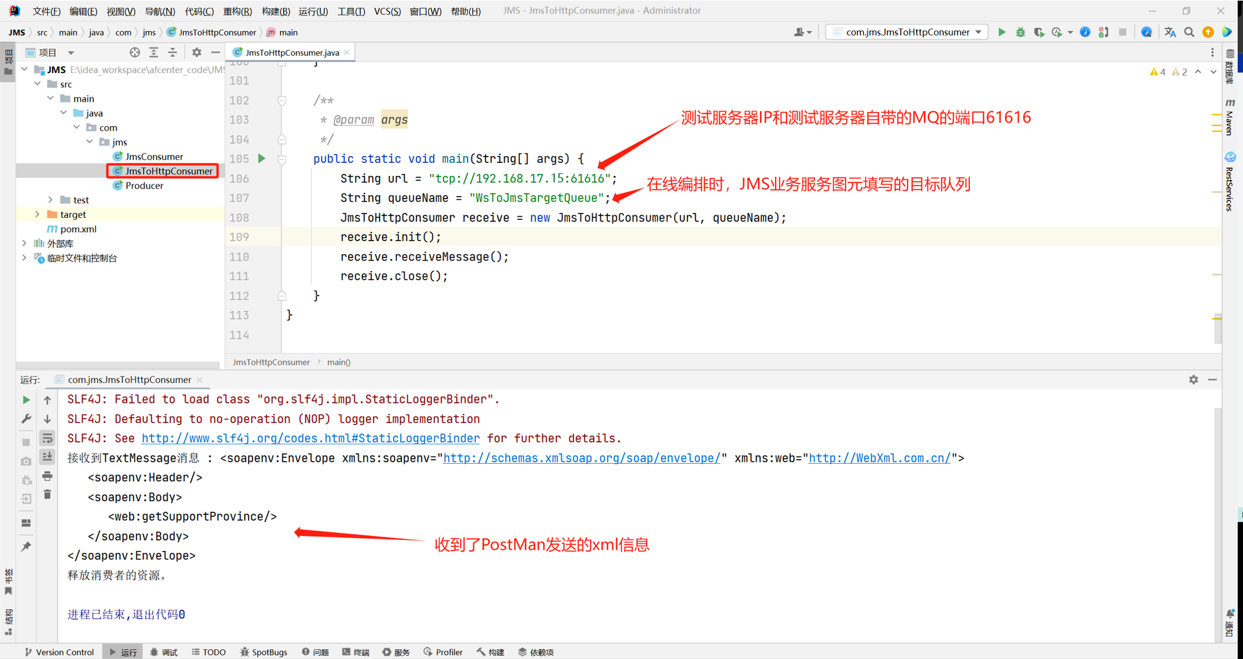This screenshot has width=1243, height=659.
Task: Open the schemas.xmlsoap.org envelope link
Action: tap(581, 459)
